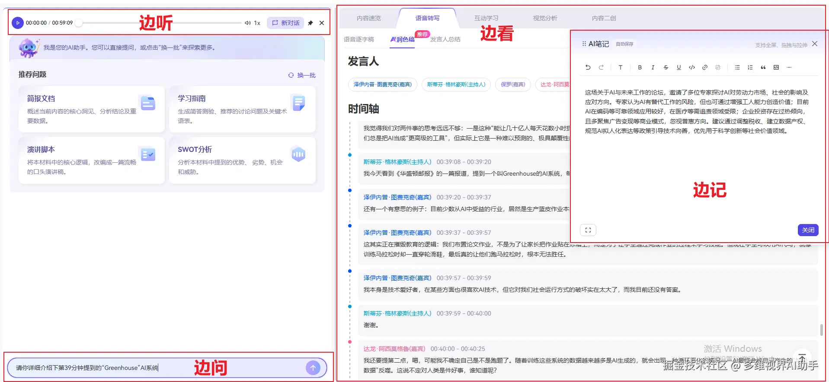Redo edit in AI笔记
This screenshot has height=382, width=829.
tap(601, 67)
